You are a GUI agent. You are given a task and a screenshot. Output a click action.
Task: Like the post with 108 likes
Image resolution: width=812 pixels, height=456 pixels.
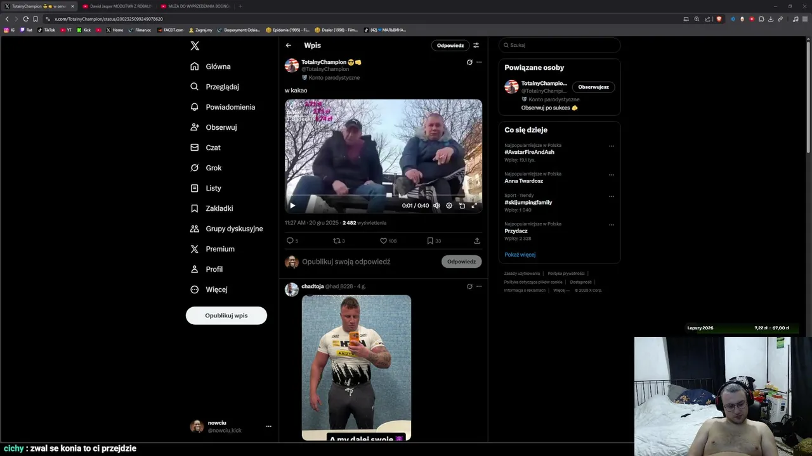point(388,241)
